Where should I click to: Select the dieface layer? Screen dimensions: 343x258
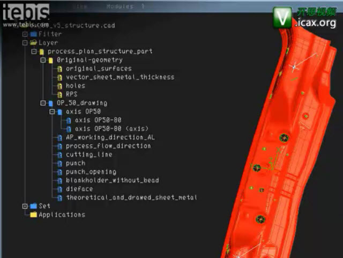pyautogui.click(x=79, y=189)
